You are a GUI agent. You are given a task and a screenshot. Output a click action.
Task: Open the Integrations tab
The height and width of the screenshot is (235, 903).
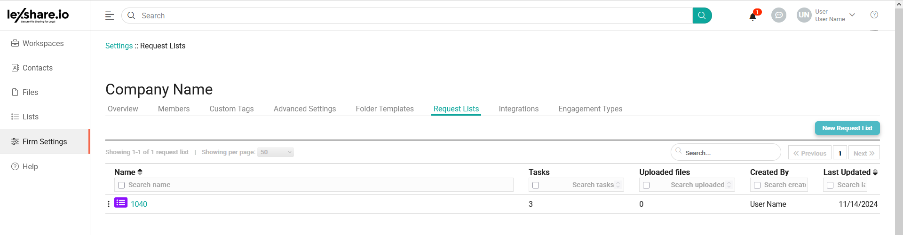[x=519, y=109]
